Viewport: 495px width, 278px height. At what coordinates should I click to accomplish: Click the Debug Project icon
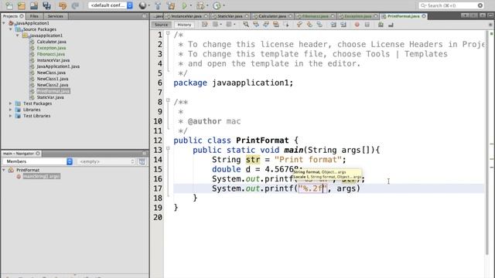[x=200, y=5]
